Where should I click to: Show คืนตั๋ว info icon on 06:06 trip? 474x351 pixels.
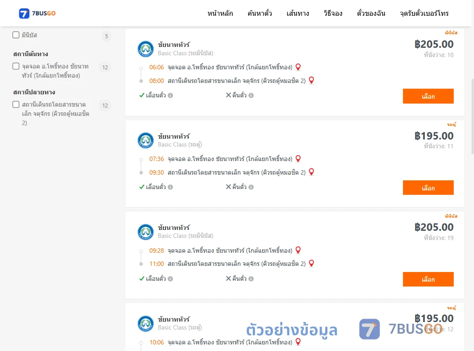point(251,96)
